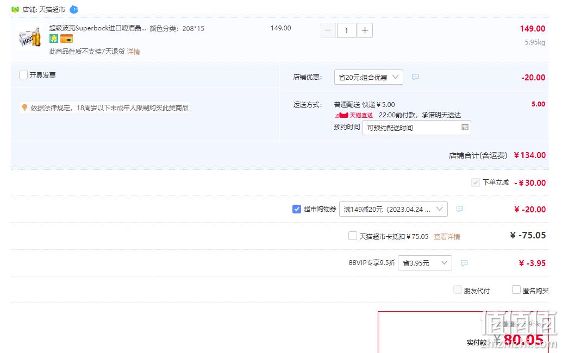Screen dimensions: 562x353
Task: Expand the 省20元:组合优惠 store discount dropdown
Action: pyautogui.click(x=369, y=77)
